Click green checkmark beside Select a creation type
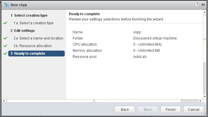The image size is (208, 117). [x=5, y=23]
